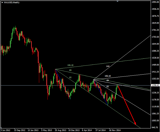
Task: Select the gray chart shift marker at top
Action: click(x=118, y=1)
